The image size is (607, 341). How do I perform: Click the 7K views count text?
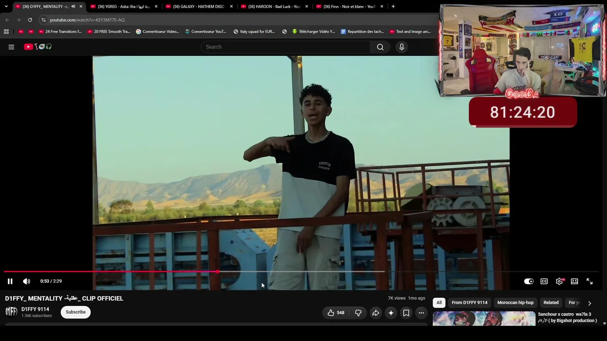pyautogui.click(x=397, y=298)
